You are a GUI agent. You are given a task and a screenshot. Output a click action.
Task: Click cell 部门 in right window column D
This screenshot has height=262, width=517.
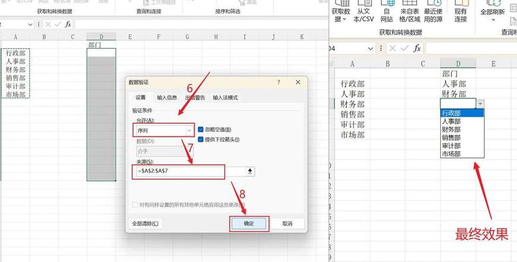pyautogui.click(x=458, y=74)
